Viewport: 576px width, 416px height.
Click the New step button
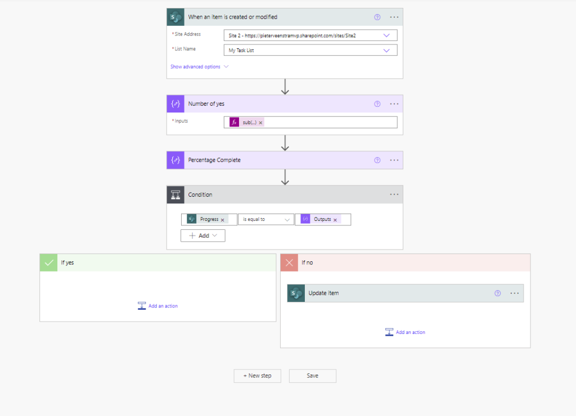click(x=257, y=376)
